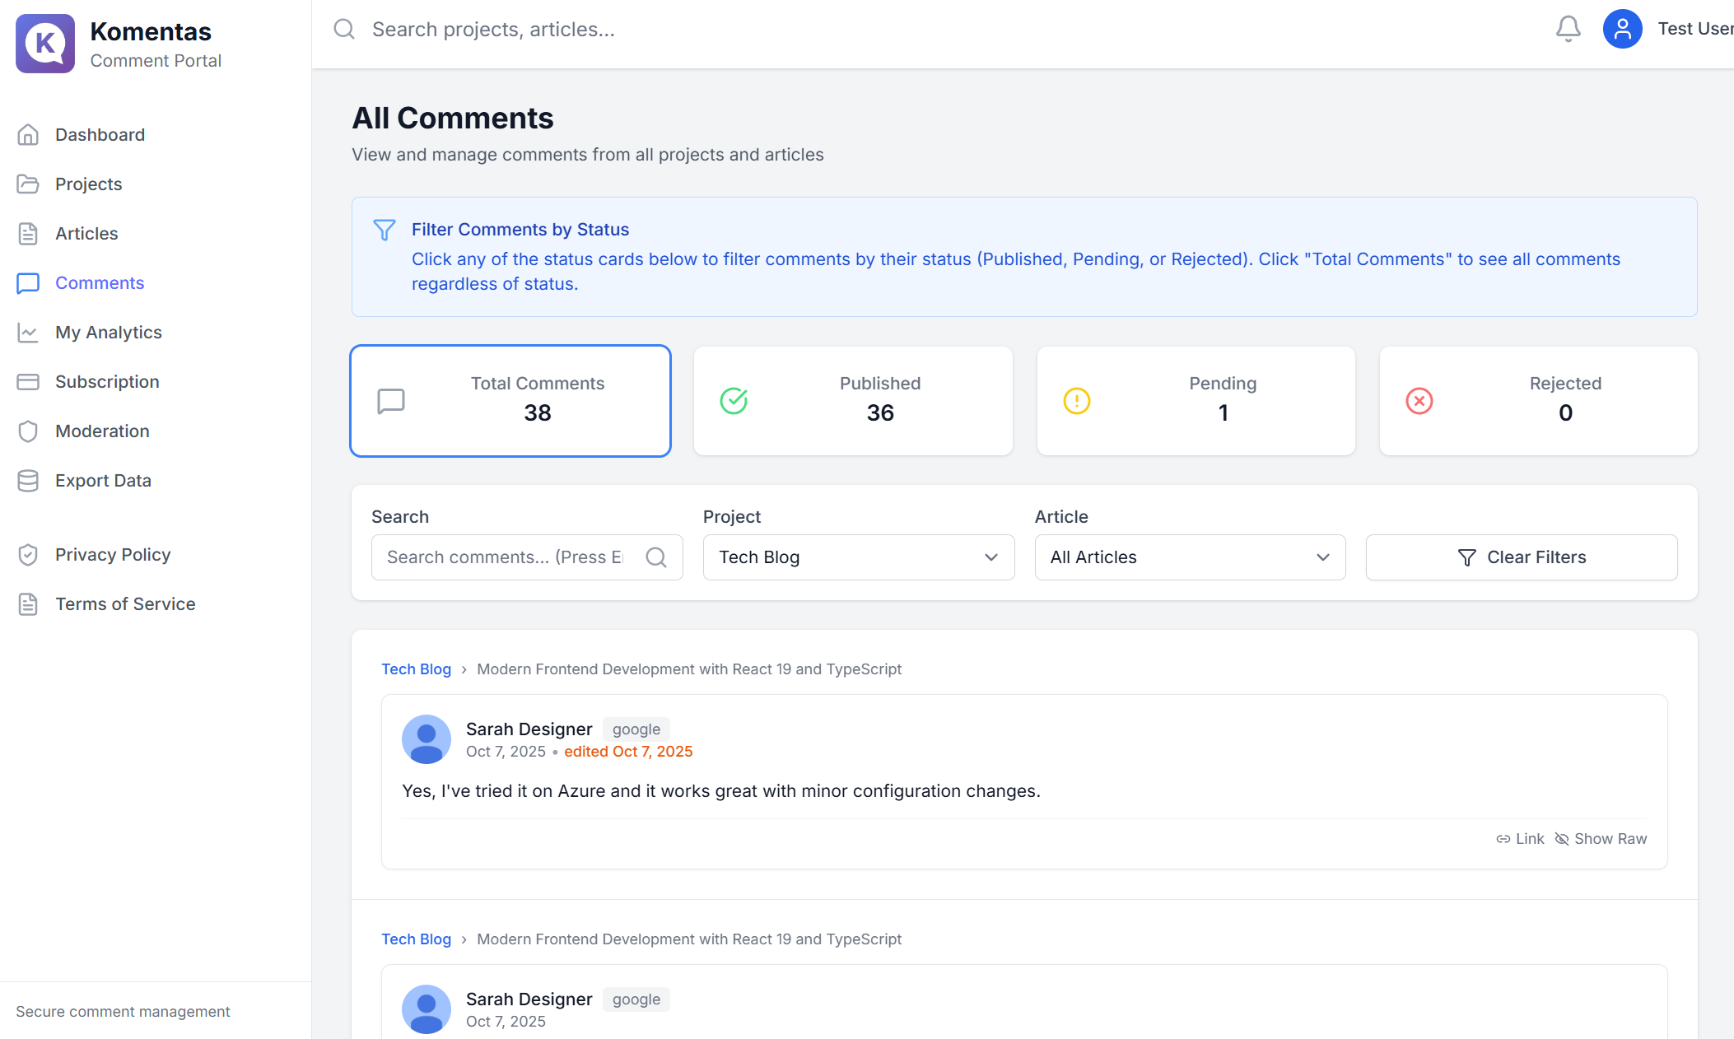Viewport: 1734px width, 1039px height.
Task: Filter by Rejected status card
Action: coord(1538,401)
